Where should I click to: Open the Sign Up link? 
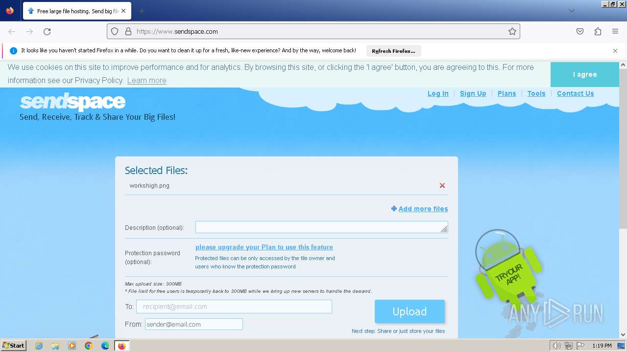[473, 93]
